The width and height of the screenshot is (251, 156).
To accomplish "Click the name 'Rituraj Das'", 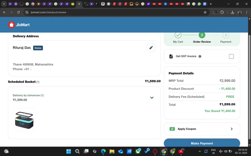I will coord(22,48).
